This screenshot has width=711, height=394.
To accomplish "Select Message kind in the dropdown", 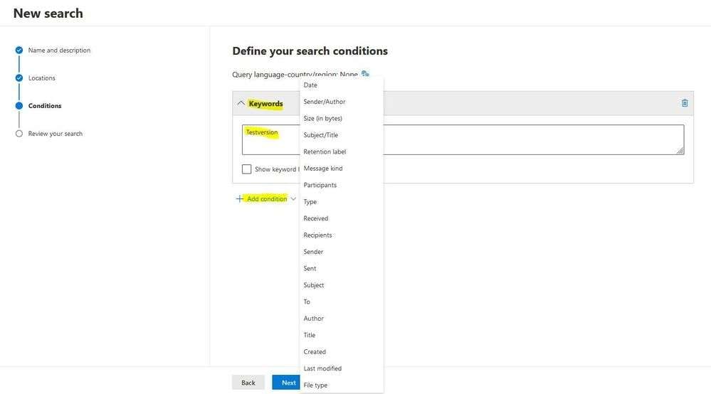I will (x=322, y=169).
